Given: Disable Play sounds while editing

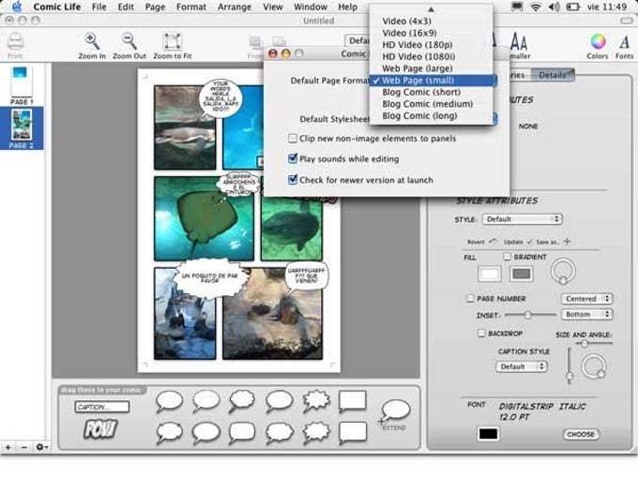Looking at the screenshot, I should coord(292,158).
